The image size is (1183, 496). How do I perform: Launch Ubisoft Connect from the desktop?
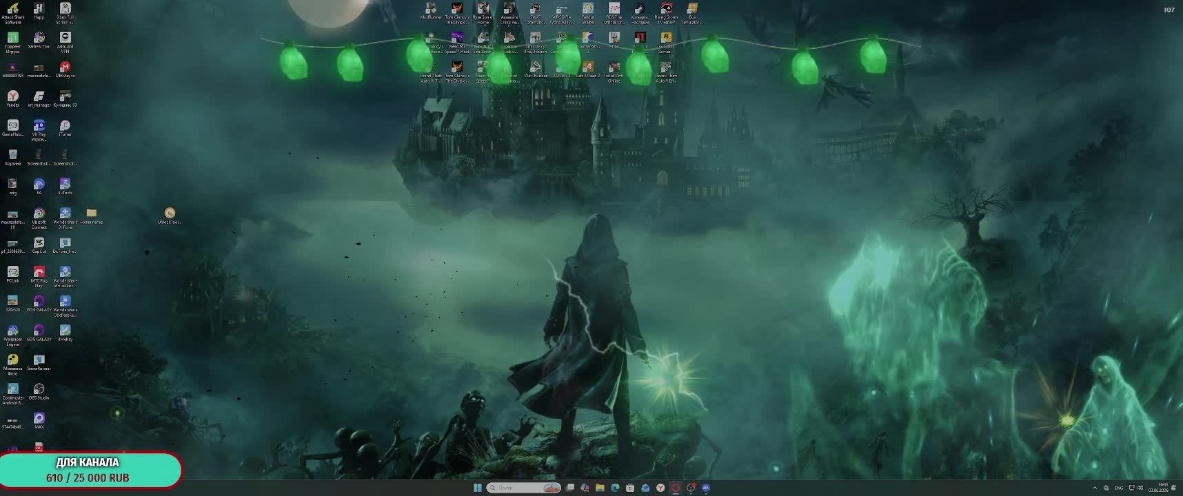pyautogui.click(x=39, y=218)
